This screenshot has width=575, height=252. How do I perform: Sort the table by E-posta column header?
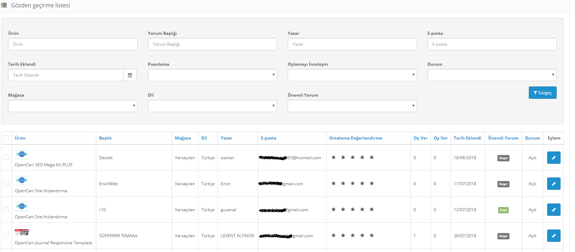coord(269,138)
